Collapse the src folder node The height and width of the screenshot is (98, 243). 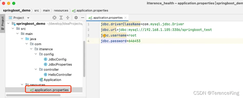click(x=13, y=29)
